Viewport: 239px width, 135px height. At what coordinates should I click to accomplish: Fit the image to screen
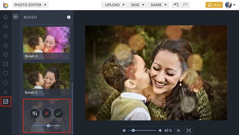tap(178, 131)
